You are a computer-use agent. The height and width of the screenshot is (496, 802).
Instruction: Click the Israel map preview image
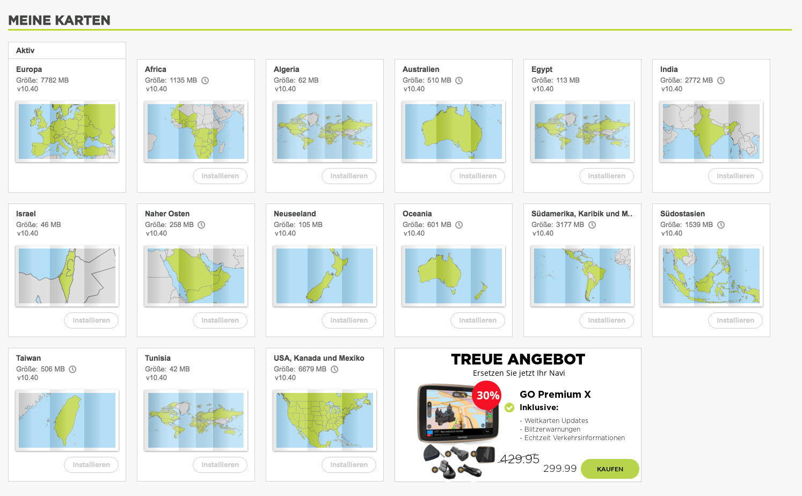tap(67, 276)
